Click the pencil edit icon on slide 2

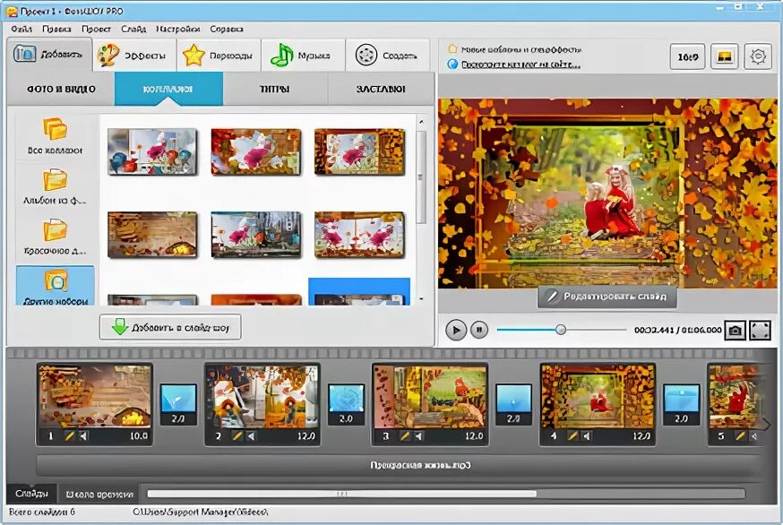[237, 436]
